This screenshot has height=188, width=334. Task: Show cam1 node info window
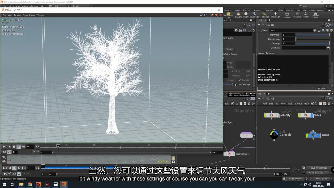pos(328,30)
